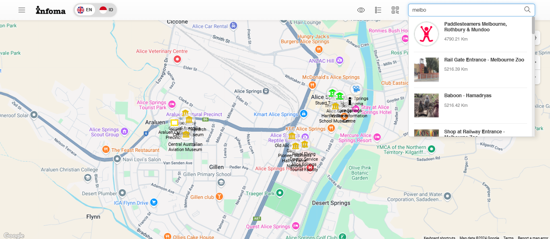Click the Alice Springs train station icon
Viewport: 550px width, 239px height.
click(266, 91)
